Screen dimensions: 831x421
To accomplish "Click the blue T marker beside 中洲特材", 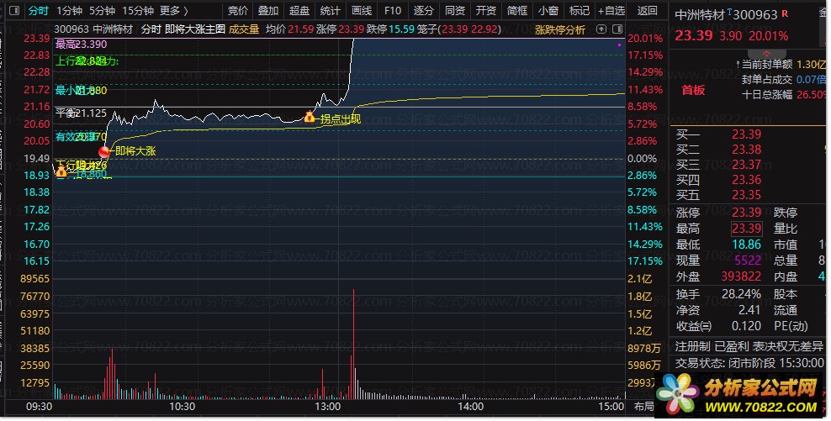I will 730,12.
